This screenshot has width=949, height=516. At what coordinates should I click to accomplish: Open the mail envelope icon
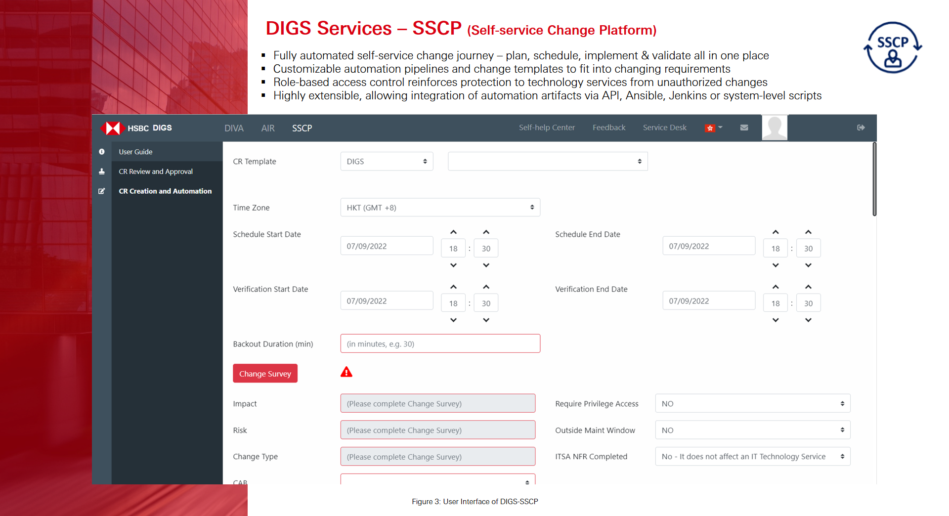pos(744,128)
